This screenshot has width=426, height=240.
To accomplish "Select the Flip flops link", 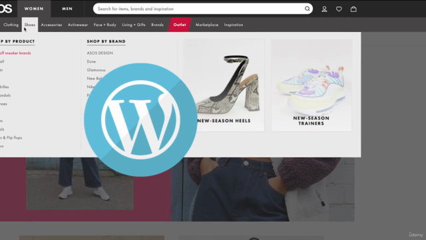I will [11, 138].
